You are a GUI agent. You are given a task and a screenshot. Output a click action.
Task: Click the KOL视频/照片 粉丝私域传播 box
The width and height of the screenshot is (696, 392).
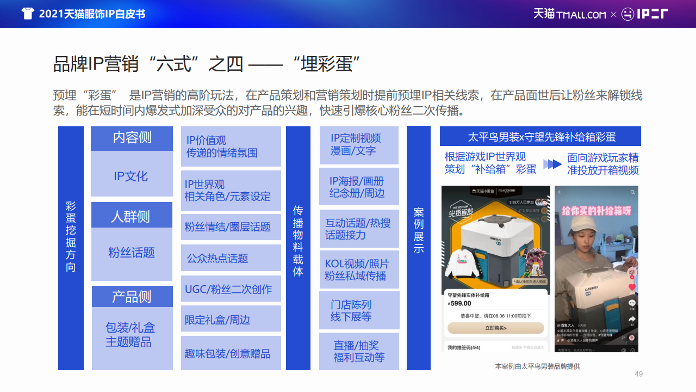pyautogui.click(x=359, y=269)
